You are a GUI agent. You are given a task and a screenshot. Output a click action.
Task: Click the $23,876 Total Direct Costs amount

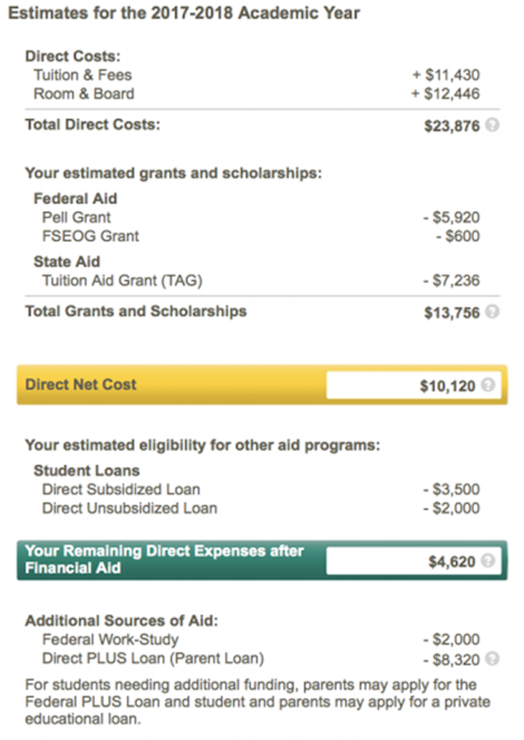pyautogui.click(x=452, y=127)
